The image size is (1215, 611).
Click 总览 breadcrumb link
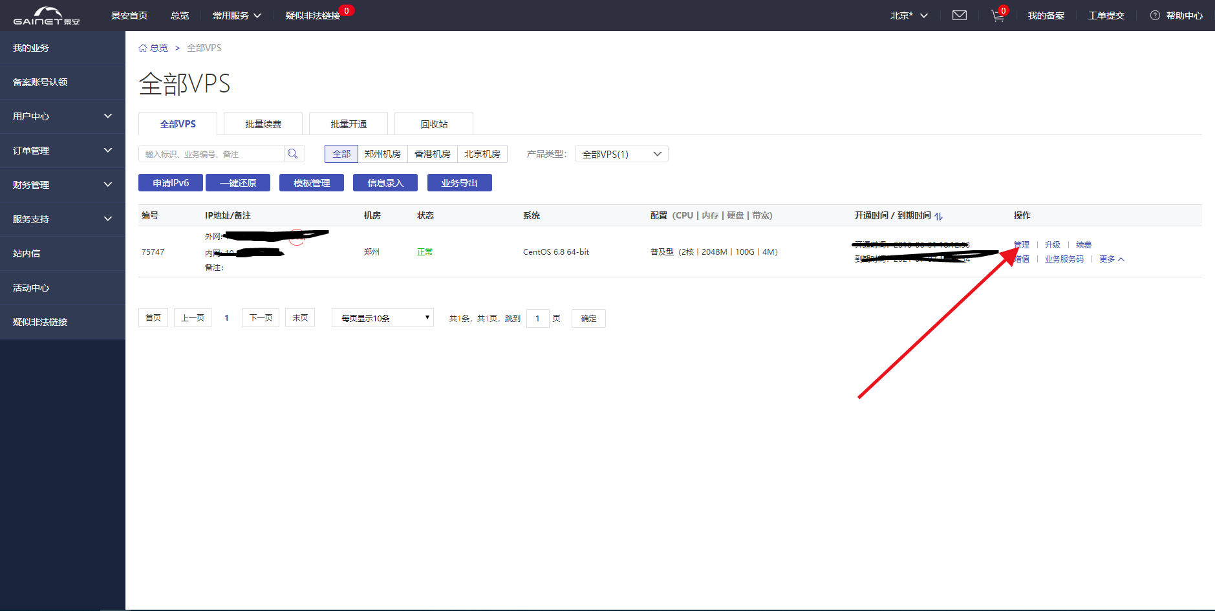pos(159,48)
